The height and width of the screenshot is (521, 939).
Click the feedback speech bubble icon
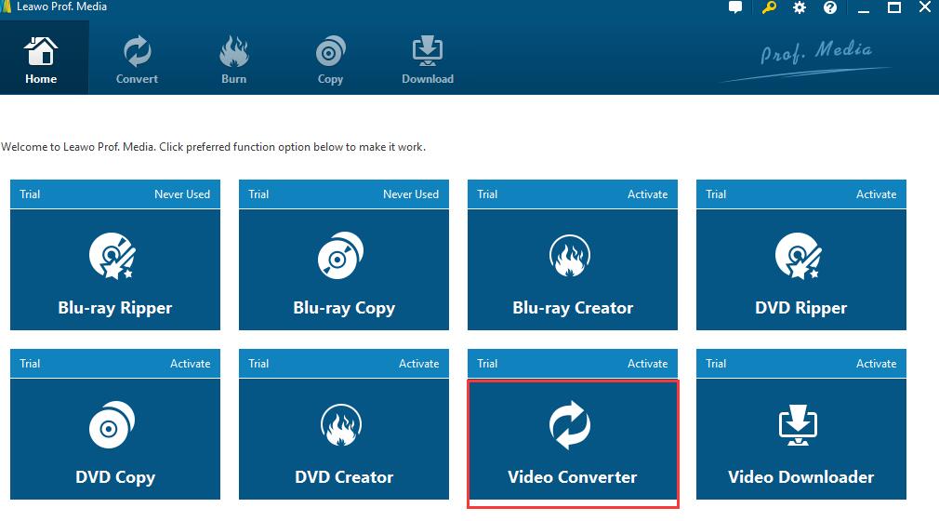(x=735, y=7)
